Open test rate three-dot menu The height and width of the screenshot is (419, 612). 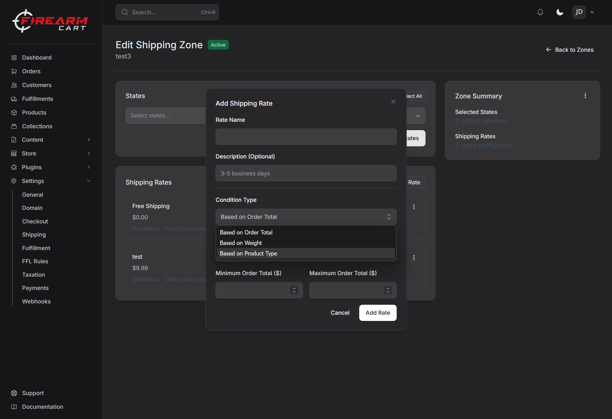pyautogui.click(x=414, y=258)
